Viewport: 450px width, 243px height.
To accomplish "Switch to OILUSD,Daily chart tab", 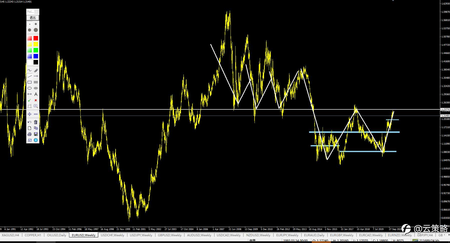I will tap(57, 235).
